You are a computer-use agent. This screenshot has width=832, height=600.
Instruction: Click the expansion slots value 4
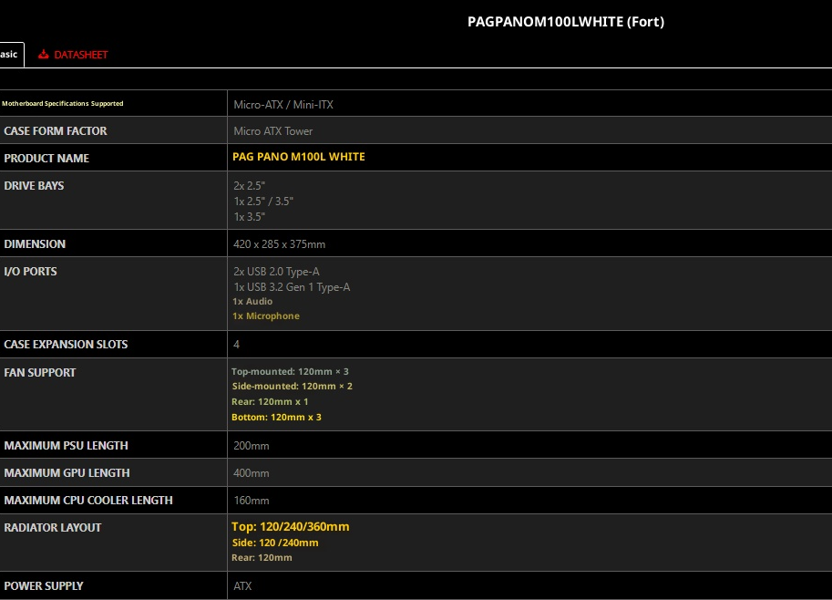[x=237, y=345]
